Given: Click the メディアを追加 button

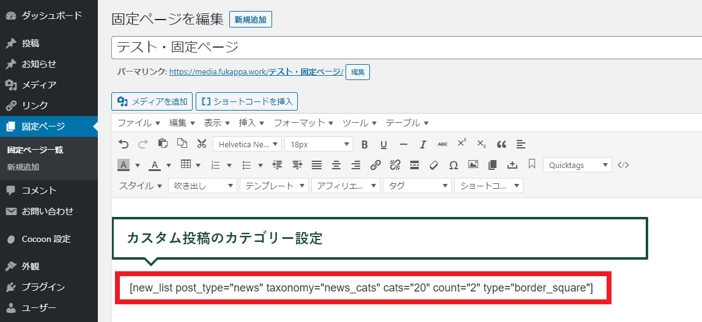Looking at the screenshot, I should [152, 101].
